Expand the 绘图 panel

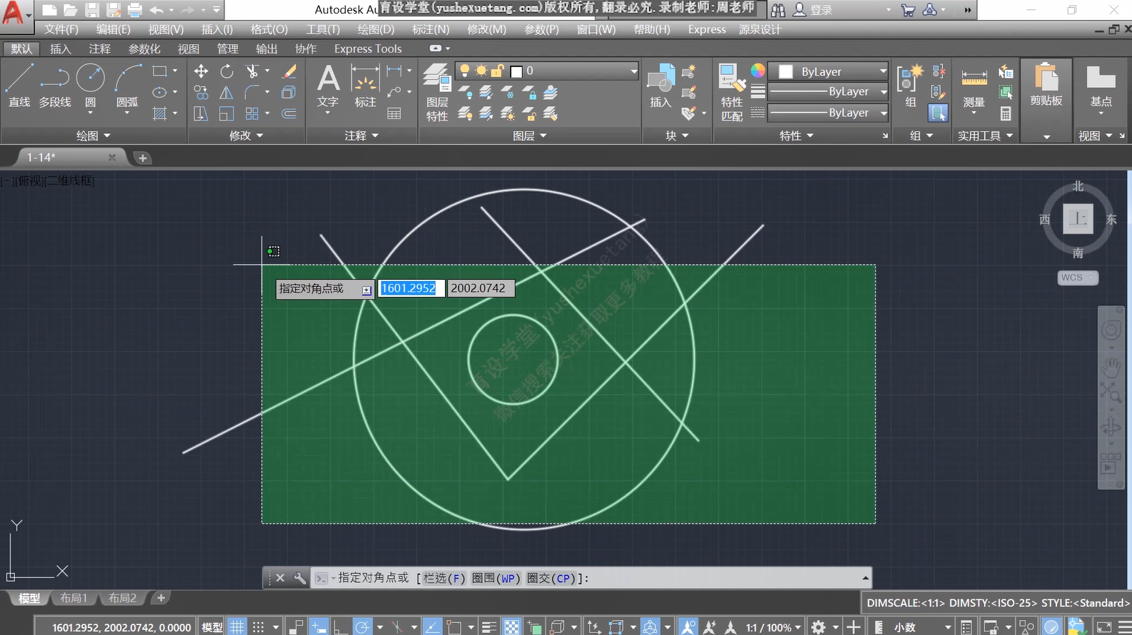[x=94, y=136]
